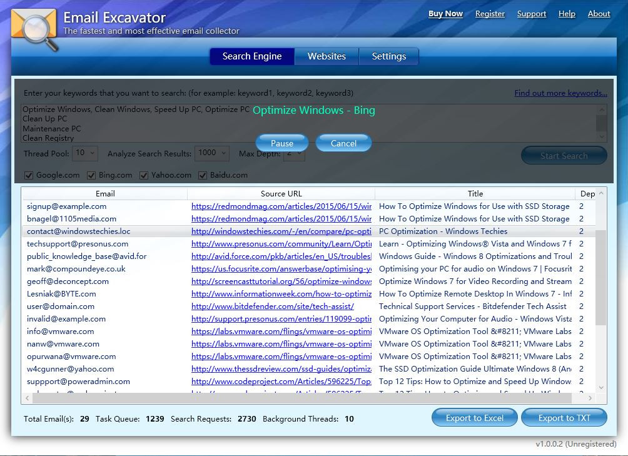
Task: Select the w4cgunner@yahoo.com email
Action: coord(71,368)
